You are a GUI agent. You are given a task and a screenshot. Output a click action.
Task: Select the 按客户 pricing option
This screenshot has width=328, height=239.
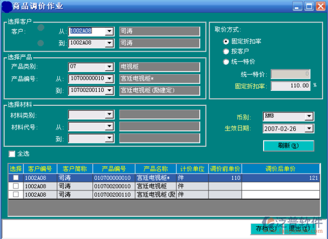(226, 51)
